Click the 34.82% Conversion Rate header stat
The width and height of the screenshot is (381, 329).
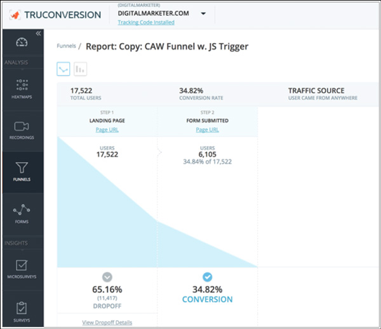click(x=201, y=94)
